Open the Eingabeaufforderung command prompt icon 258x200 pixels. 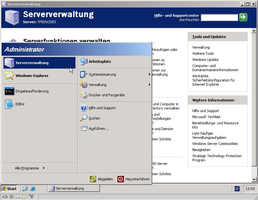[9, 91]
